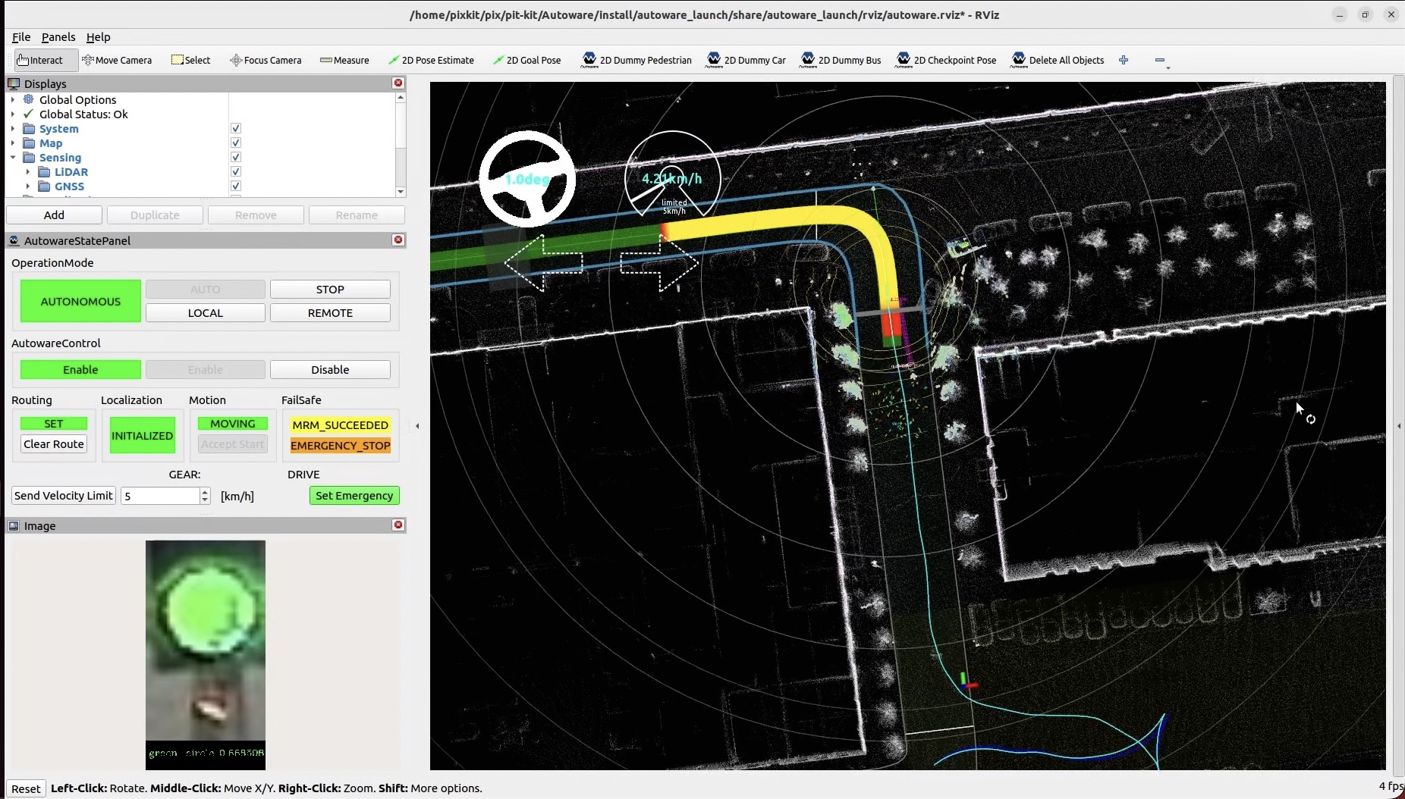The image size is (1405, 799).
Task: Collapse the Sensing folder
Action: (13, 157)
